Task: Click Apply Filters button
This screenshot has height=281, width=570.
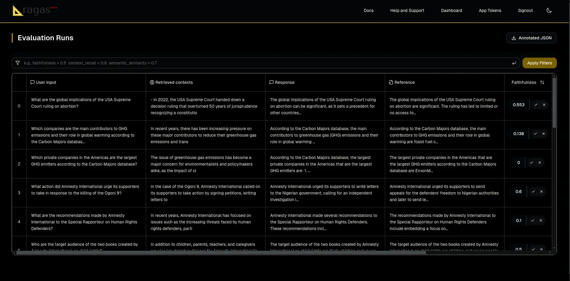Action: [539, 63]
